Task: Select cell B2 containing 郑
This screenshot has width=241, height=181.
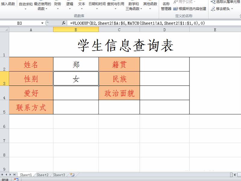Action: [76, 64]
